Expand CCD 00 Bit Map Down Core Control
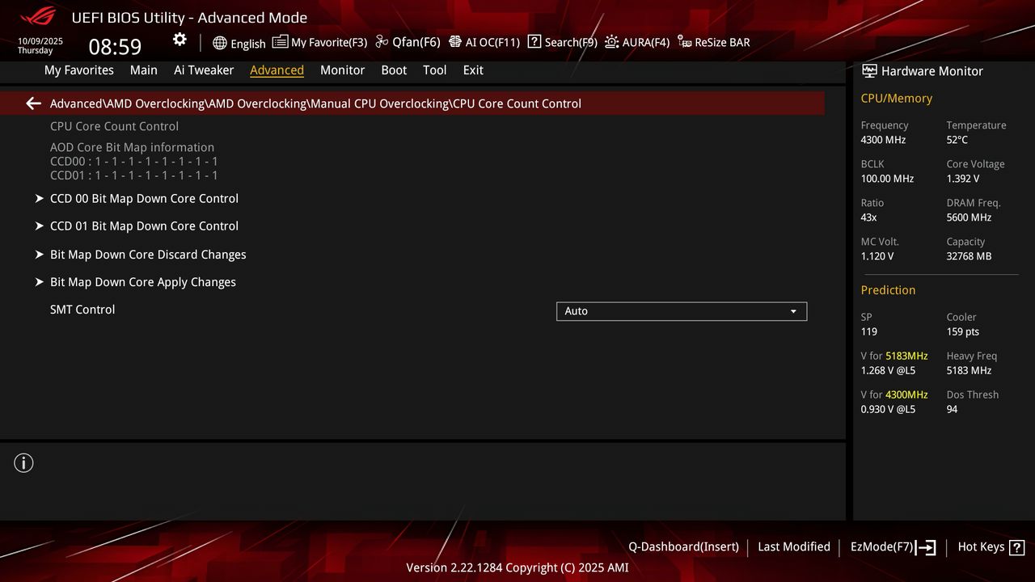The image size is (1035, 582). click(x=144, y=198)
